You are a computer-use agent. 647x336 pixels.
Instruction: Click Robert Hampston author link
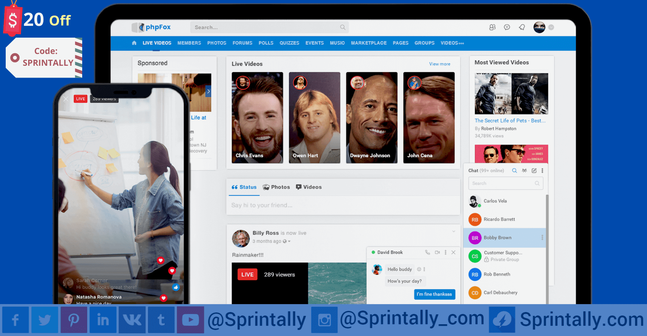click(x=499, y=128)
